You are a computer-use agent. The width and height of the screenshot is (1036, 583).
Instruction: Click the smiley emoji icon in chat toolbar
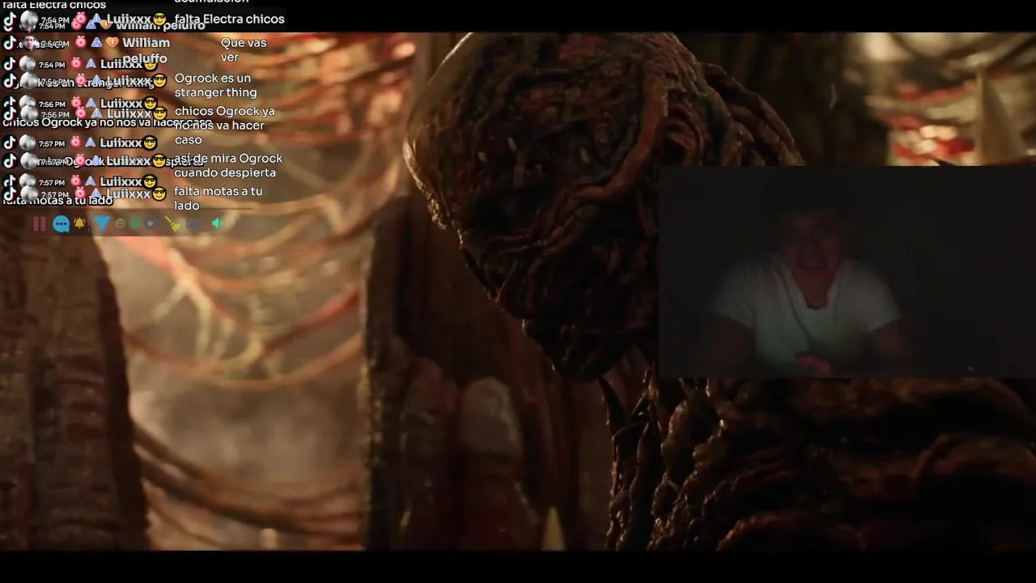(x=121, y=223)
